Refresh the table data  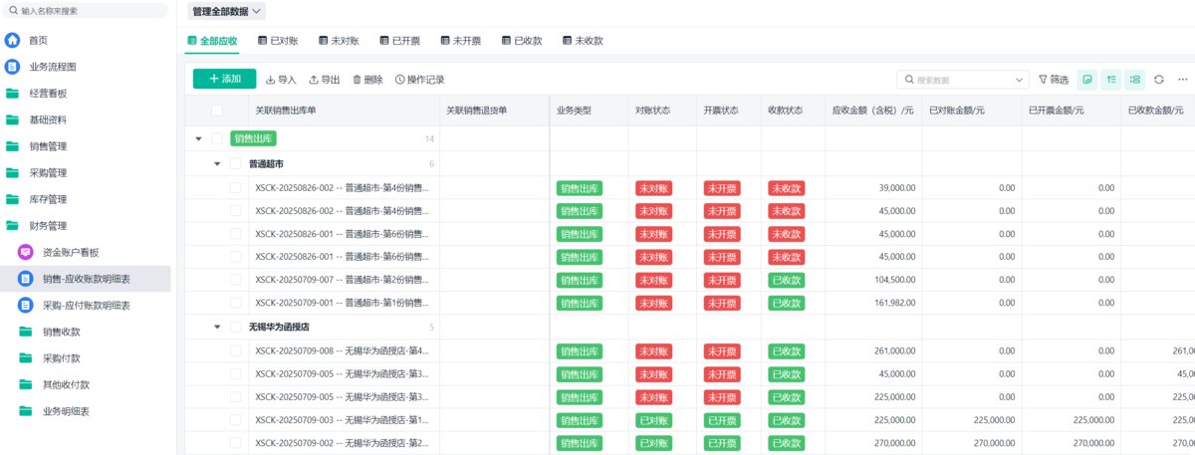coord(1159,80)
